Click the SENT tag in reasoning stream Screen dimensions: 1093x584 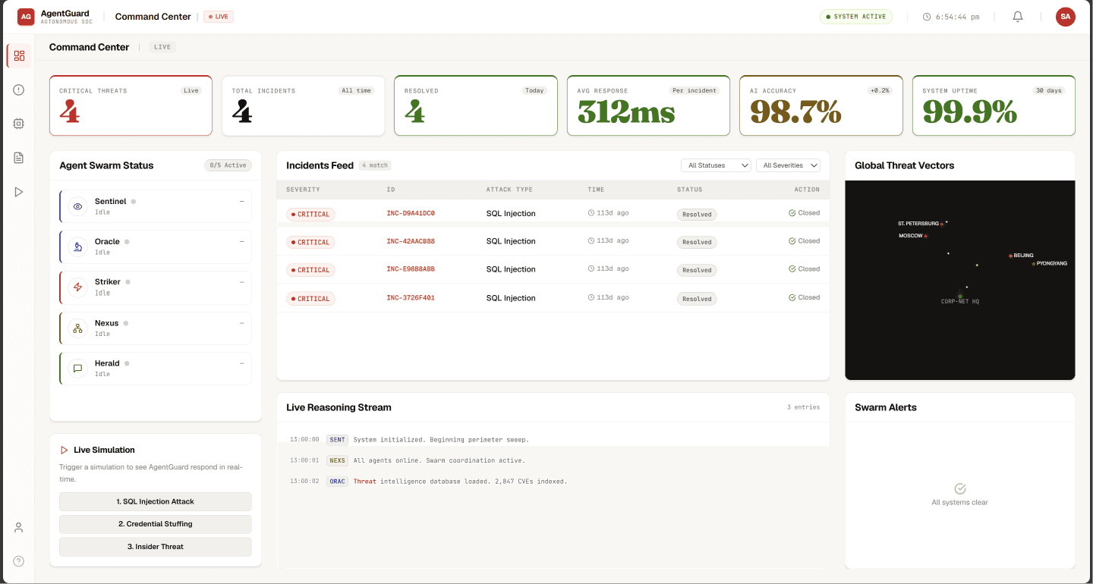337,440
